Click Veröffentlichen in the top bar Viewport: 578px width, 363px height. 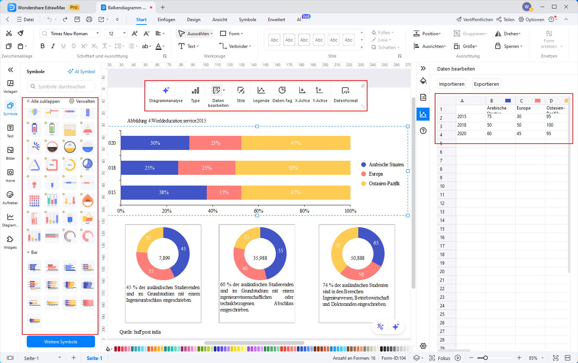[475, 20]
